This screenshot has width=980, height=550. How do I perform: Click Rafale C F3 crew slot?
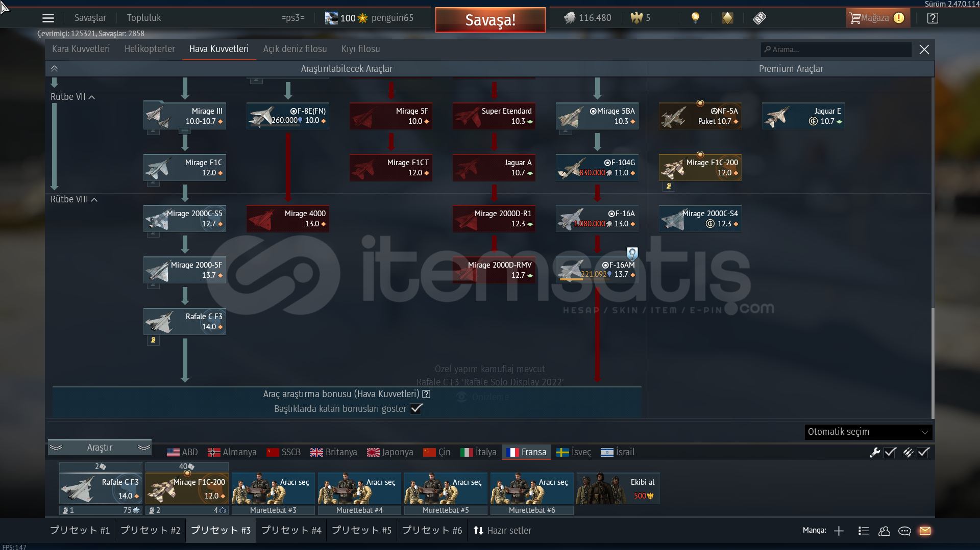click(101, 488)
